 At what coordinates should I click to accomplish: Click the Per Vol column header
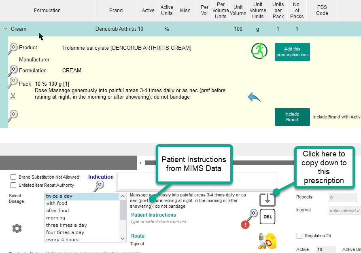click(x=204, y=11)
